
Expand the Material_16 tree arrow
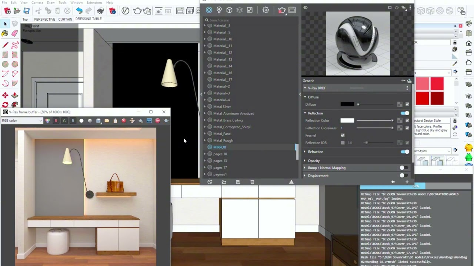tap(205, 73)
